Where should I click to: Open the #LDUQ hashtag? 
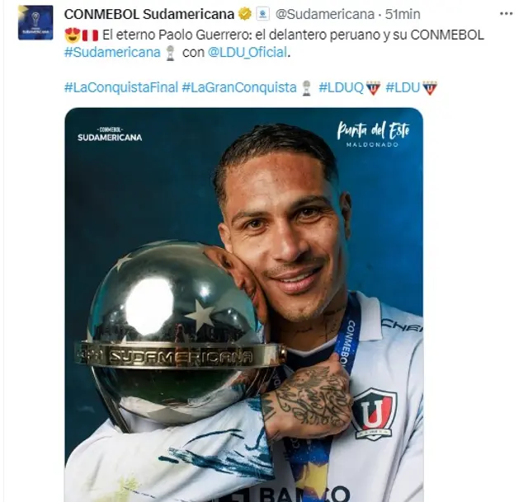(341, 88)
